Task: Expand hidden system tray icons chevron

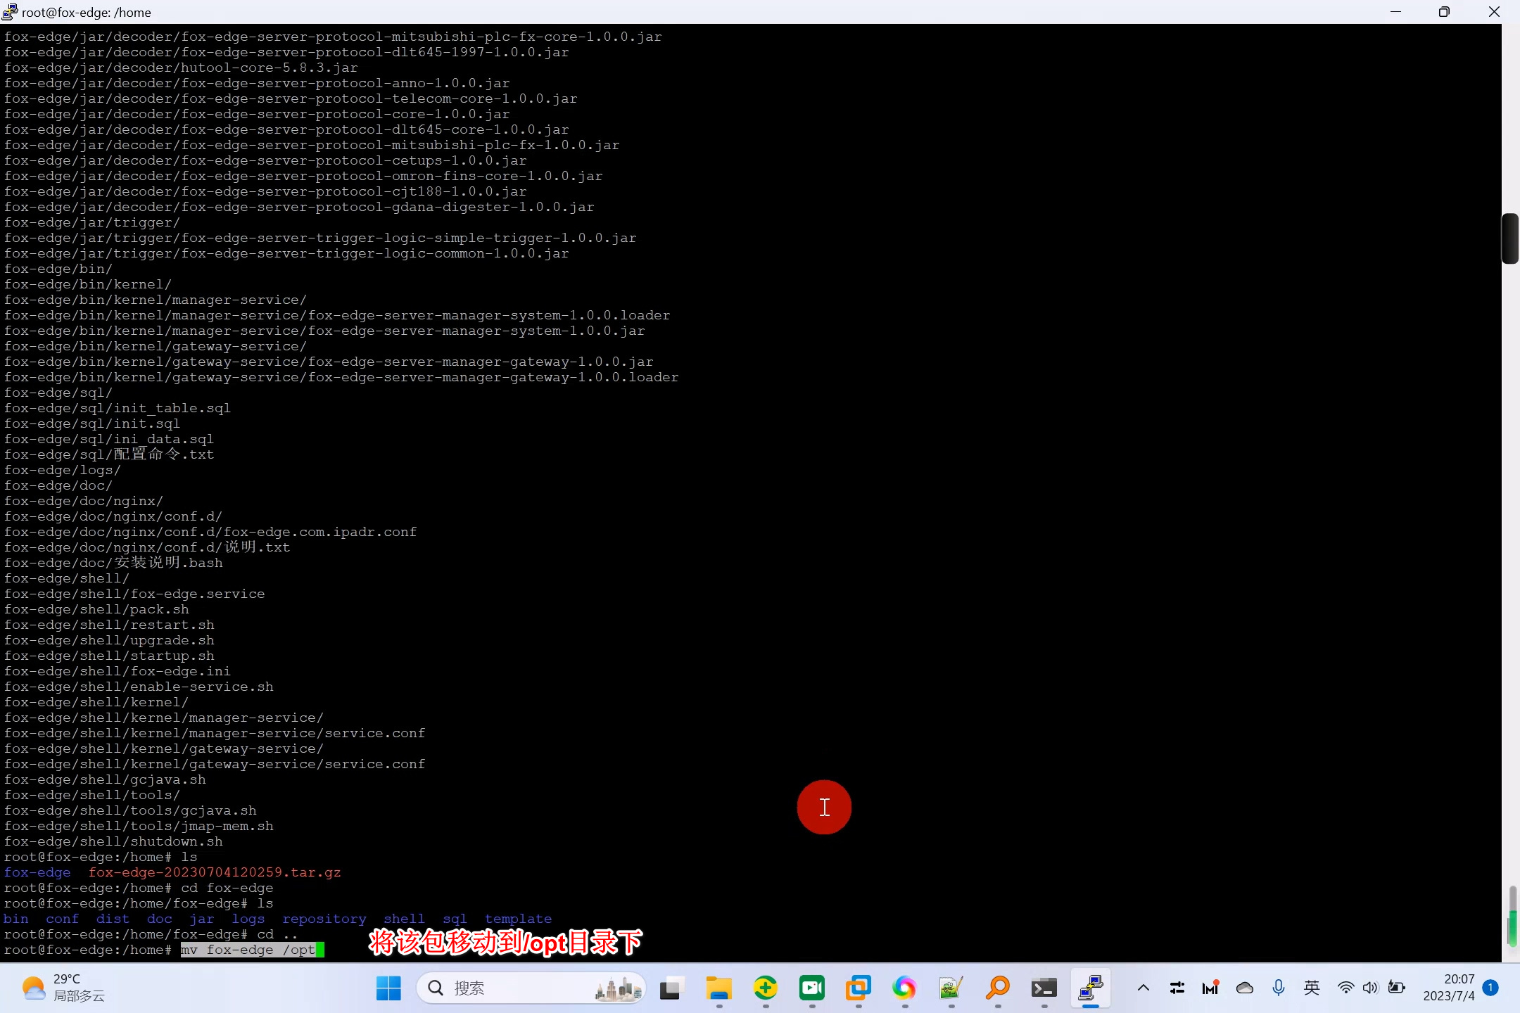Action: (x=1144, y=988)
